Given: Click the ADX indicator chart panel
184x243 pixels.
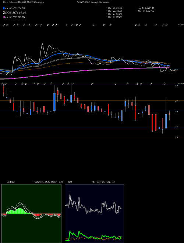Looking at the screenshot, I should coord(94,214).
